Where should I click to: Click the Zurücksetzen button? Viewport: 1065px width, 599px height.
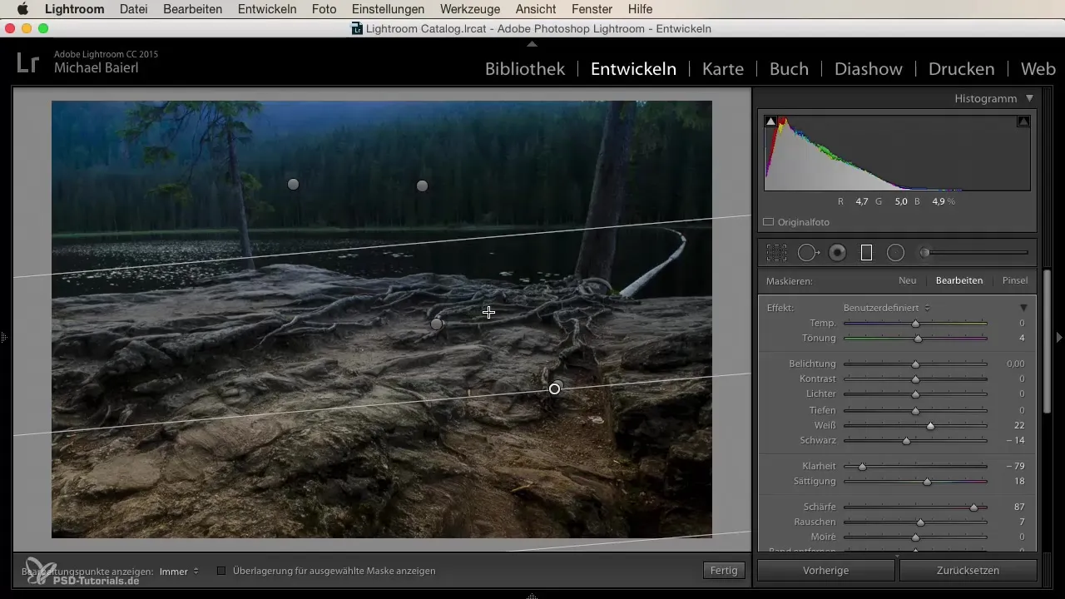(968, 571)
